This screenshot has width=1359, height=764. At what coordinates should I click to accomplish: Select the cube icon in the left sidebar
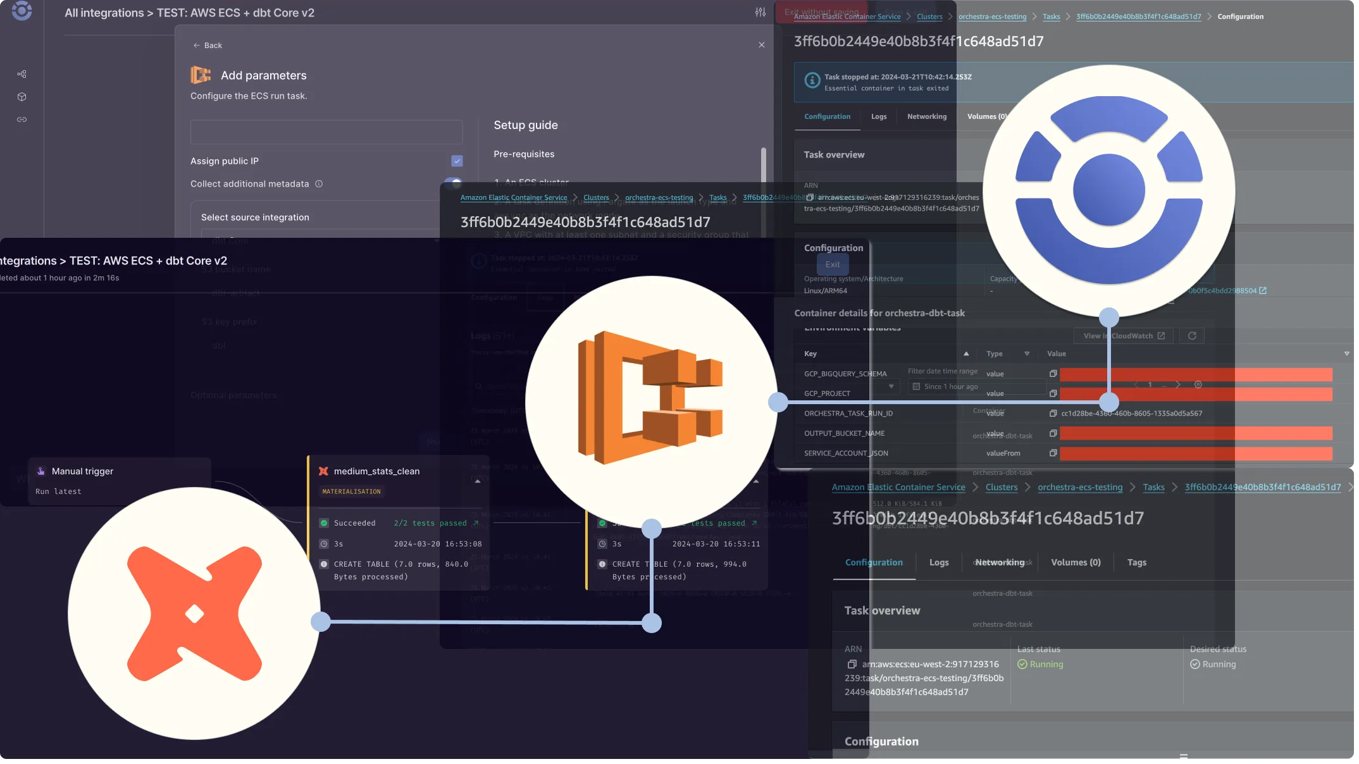[x=22, y=97]
